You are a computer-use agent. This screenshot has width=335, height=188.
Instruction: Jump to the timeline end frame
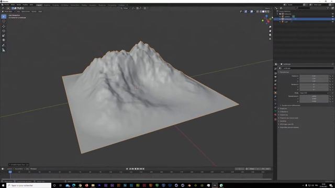143,169
